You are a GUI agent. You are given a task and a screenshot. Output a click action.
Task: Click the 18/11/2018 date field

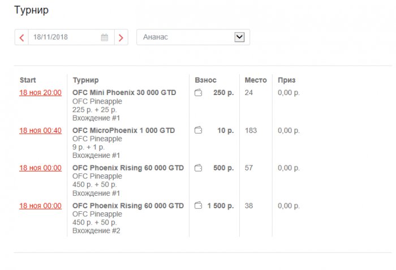[62, 37]
